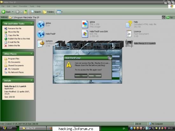Click the first system tray icon
The width and height of the screenshot is (175, 131).
click(131, 128)
